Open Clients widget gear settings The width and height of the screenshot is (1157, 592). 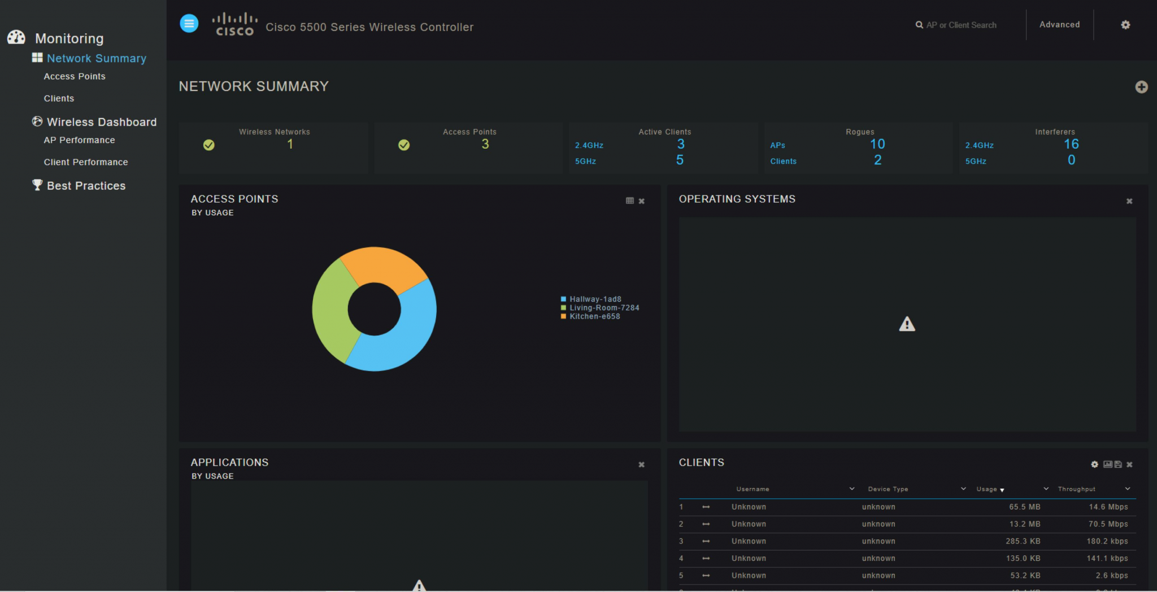click(1094, 464)
